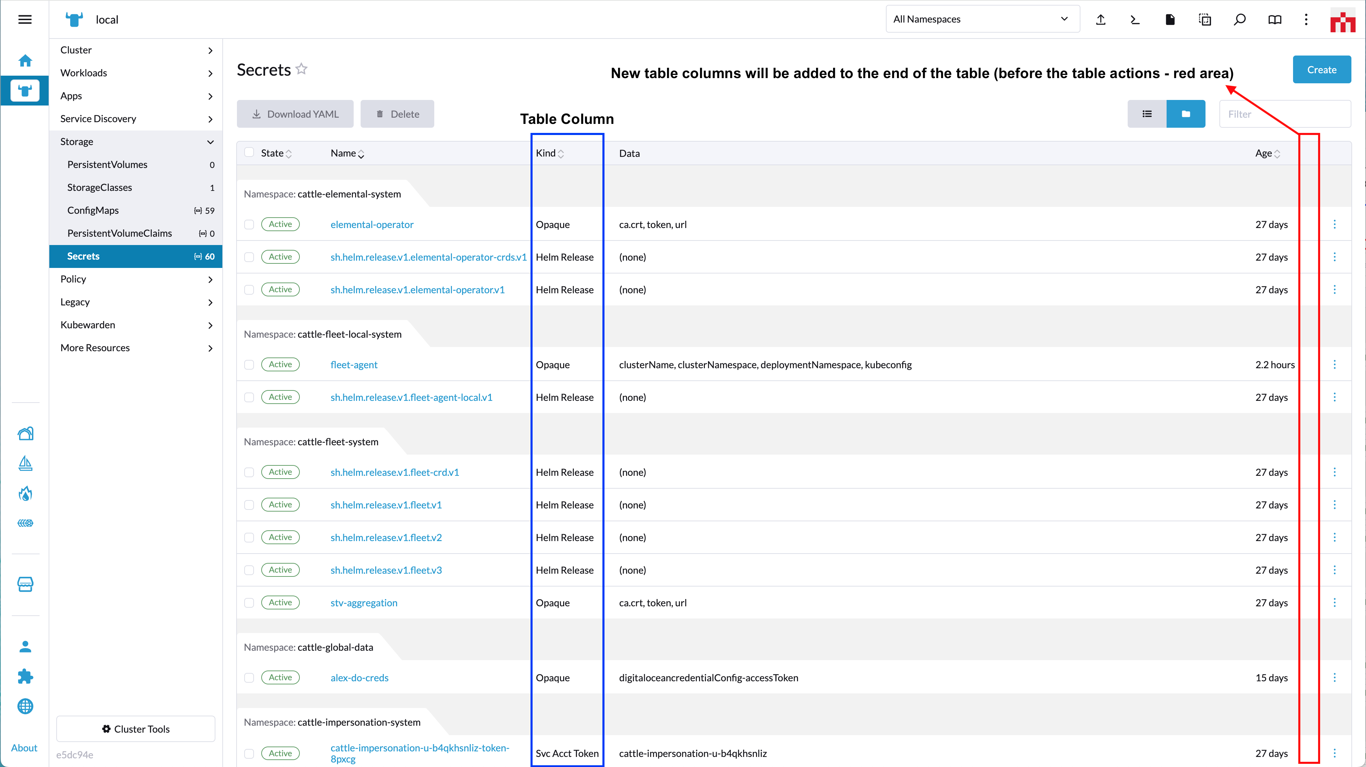1366x767 pixels.
Task: Open the sailboat icon in sidebar
Action: click(25, 463)
